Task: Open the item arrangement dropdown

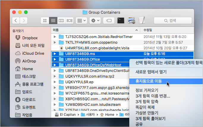Action: (x=81, y=21)
